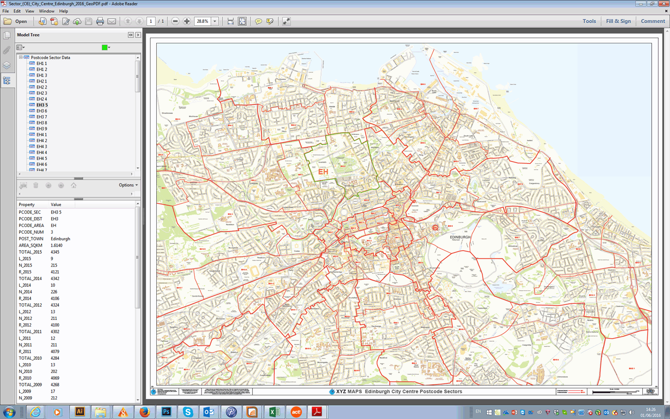The height and width of the screenshot is (419, 670).
Task: Click the AREA_SQKM value 1.6140
Action: [x=56, y=245]
